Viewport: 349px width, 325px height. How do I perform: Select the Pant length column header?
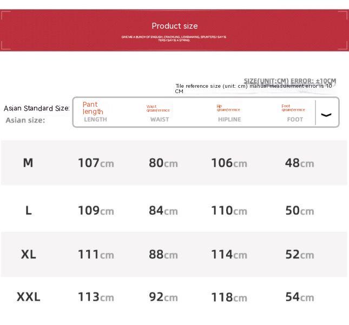point(93,108)
